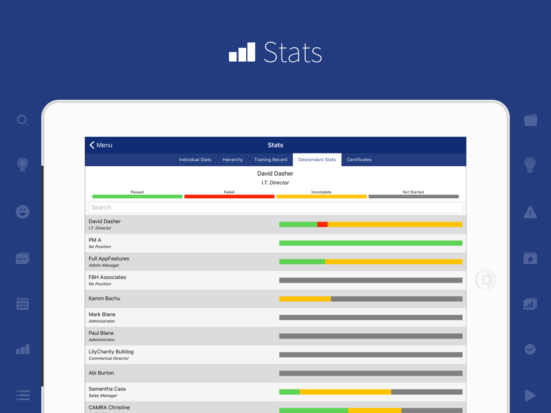Select the LilyCharity Bulldog row
Image resolution: width=551 pixels, height=413 pixels.
275,355
